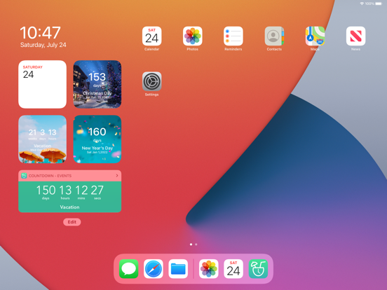
Task: Open Photos in the dock's recent apps
Action: point(208,269)
